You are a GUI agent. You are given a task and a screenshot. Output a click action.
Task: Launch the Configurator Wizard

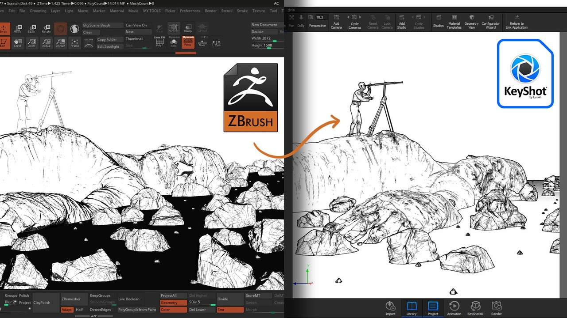491,22
